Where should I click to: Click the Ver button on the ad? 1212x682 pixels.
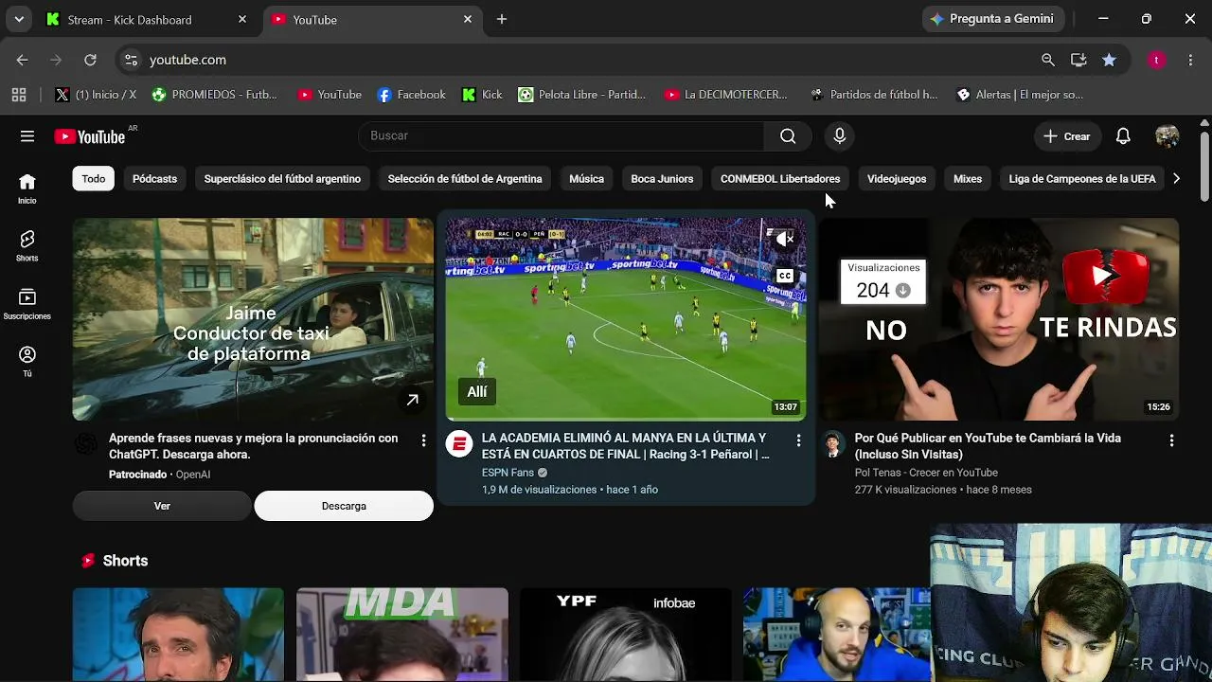[162, 506]
